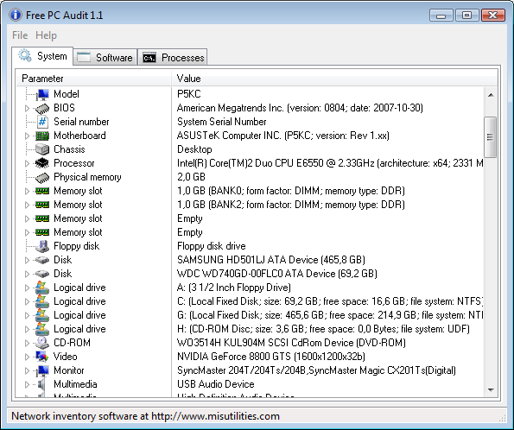Click the G: logical drive icon

click(x=42, y=315)
